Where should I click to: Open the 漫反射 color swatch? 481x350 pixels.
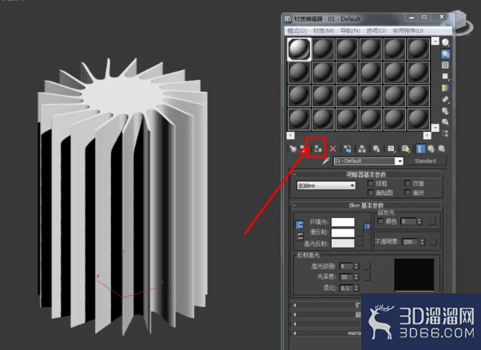point(343,233)
